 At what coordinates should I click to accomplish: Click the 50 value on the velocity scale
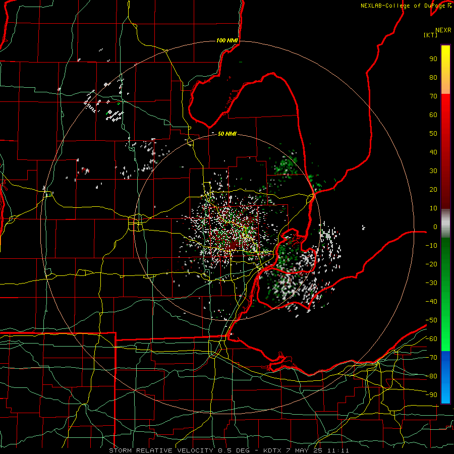(433, 134)
